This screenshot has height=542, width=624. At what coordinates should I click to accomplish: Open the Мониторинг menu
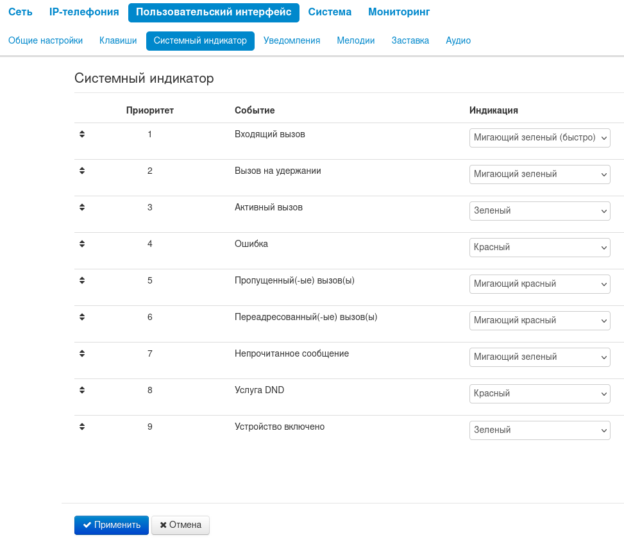click(x=399, y=12)
